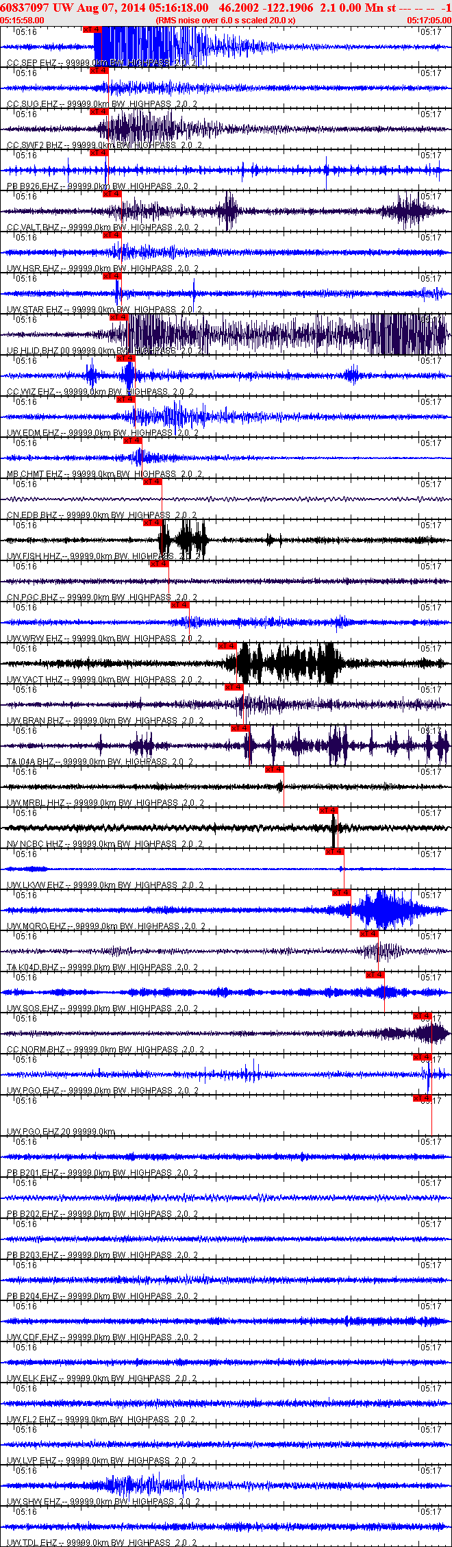Select the UW.LKVW.EHZ station label

point(105,885)
